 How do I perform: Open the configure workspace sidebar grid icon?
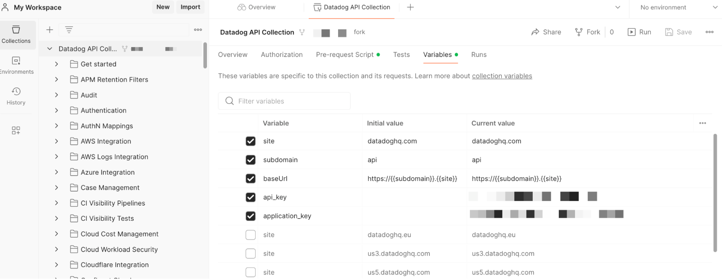click(x=16, y=130)
